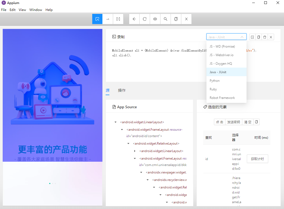Viewport: 284px width, 209px height.
Task: Pick Java - JUnit in the list
Action: [227, 72]
